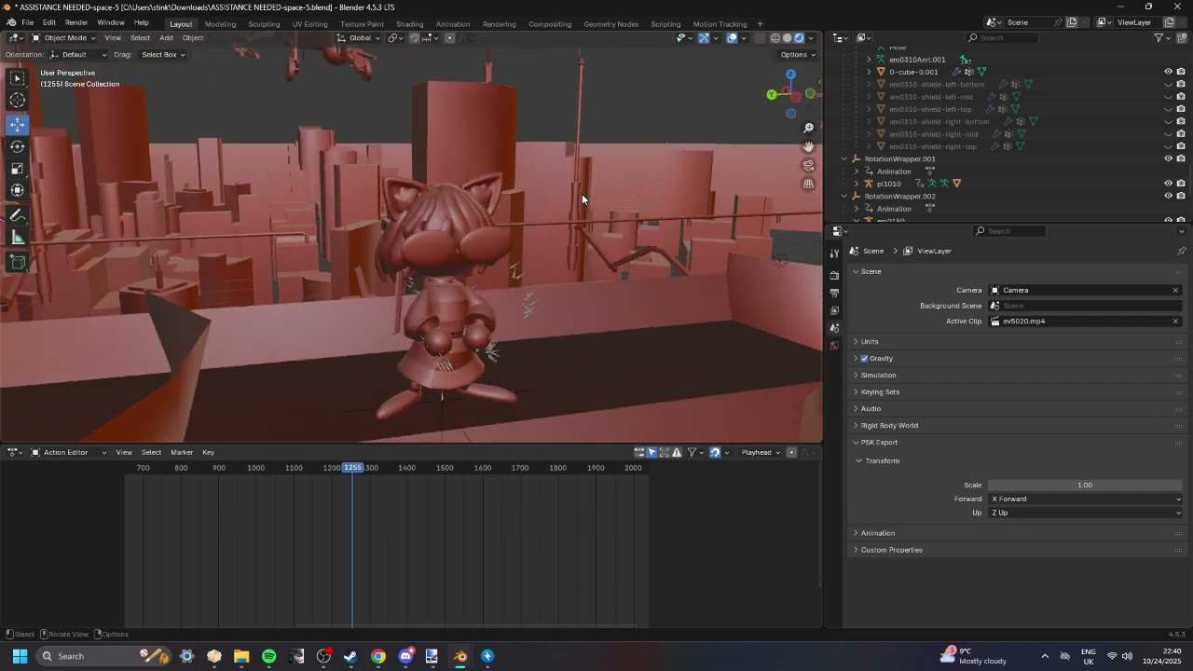Image resolution: width=1193 pixels, height=671 pixels.
Task: Expand the Custom Properties panel
Action: pos(891,550)
